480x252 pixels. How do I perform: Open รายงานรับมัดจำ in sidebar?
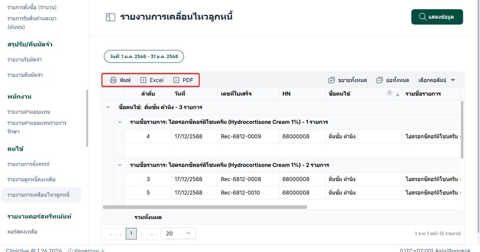[25, 59]
